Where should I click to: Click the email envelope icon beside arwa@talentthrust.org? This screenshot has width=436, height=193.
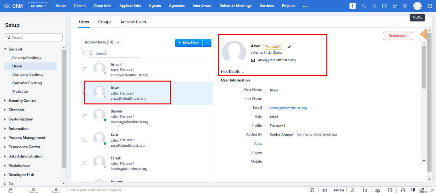(x=253, y=60)
